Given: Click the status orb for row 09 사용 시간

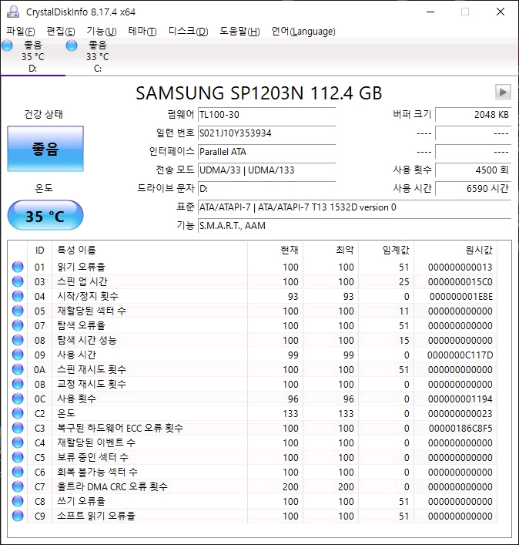Looking at the screenshot, I should [x=18, y=355].
